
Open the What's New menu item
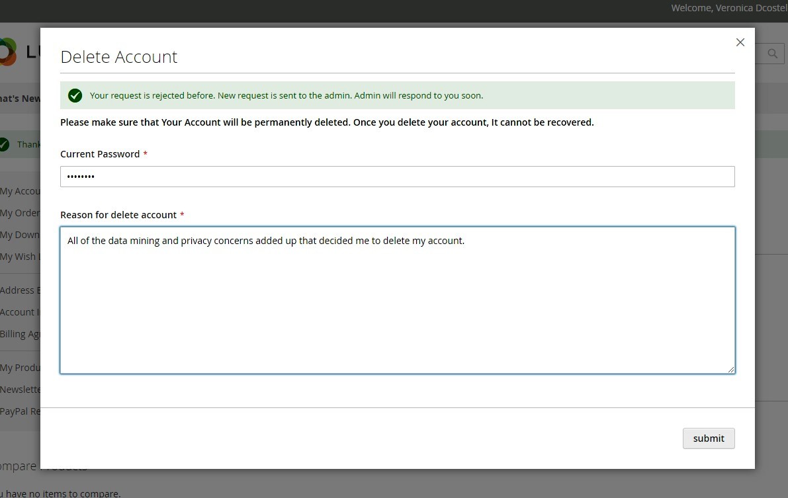tap(20, 99)
